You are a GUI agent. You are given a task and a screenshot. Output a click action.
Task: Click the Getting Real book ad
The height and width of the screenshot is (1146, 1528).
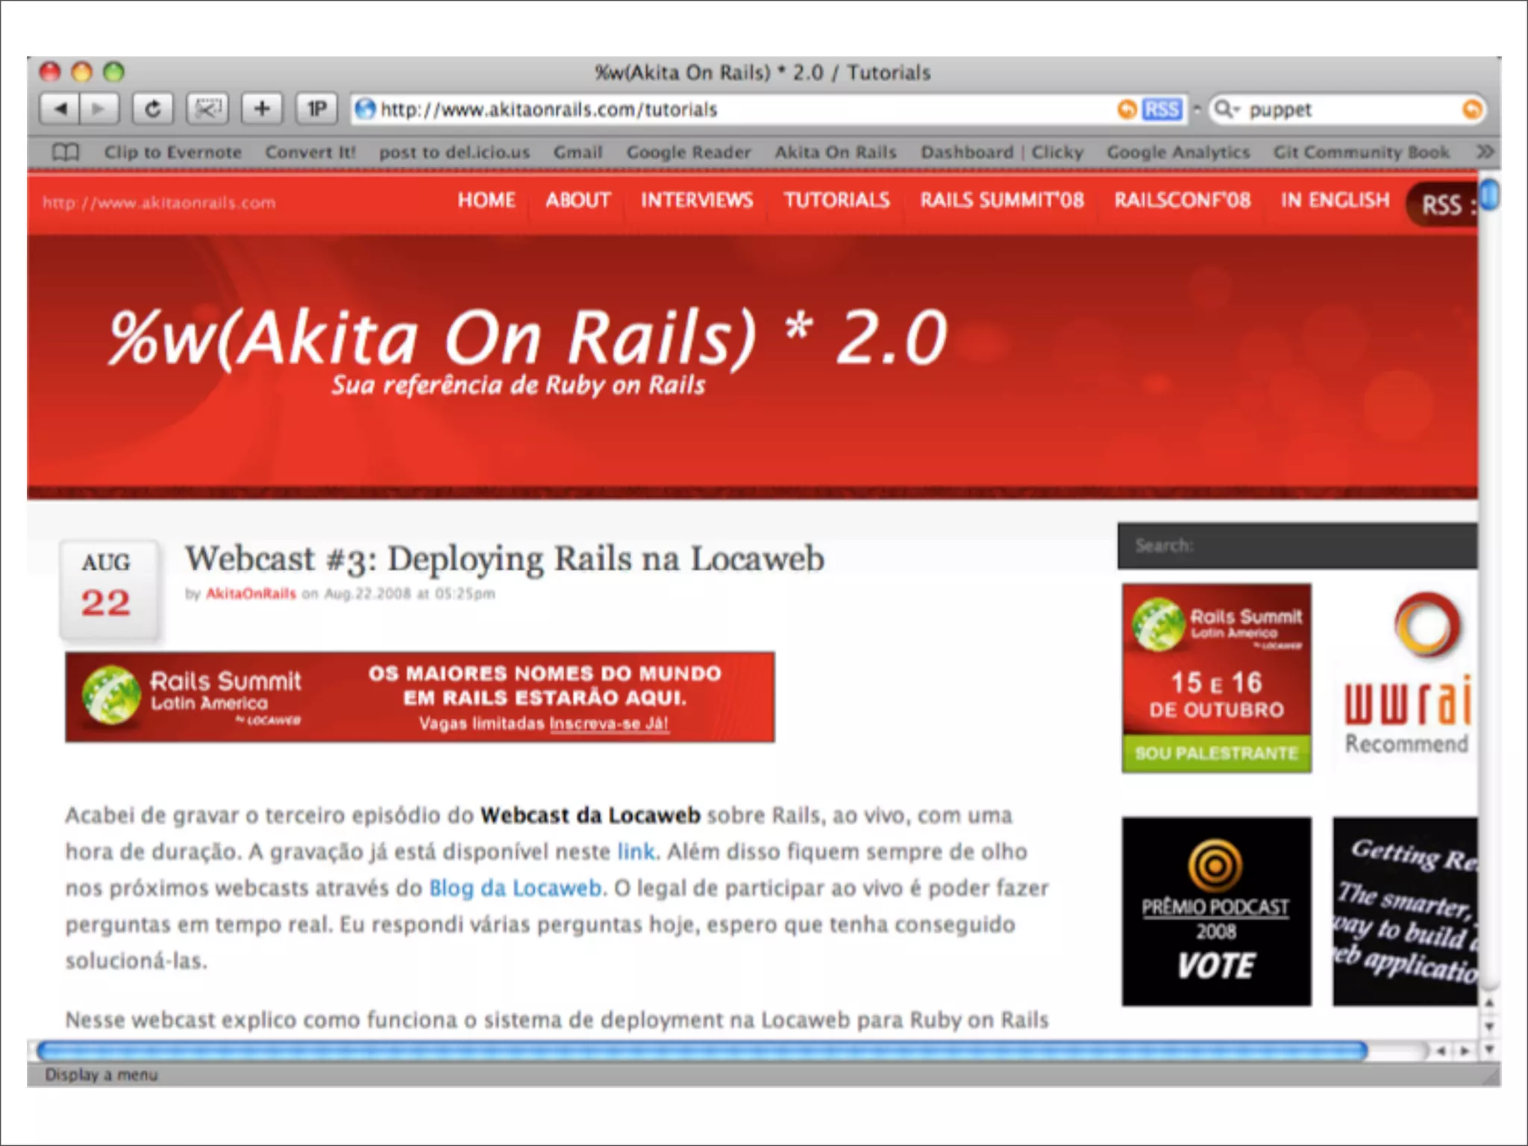[x=1405, y=912]
